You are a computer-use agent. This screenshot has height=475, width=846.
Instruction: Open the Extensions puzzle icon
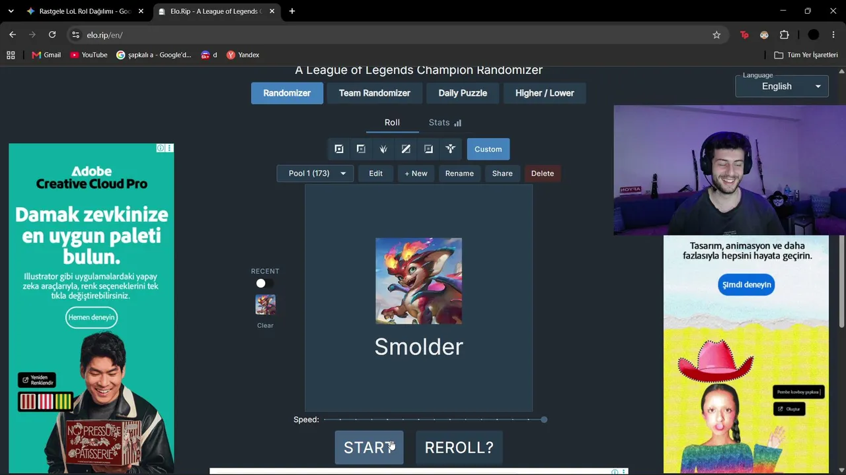click(x=785, y=35)
